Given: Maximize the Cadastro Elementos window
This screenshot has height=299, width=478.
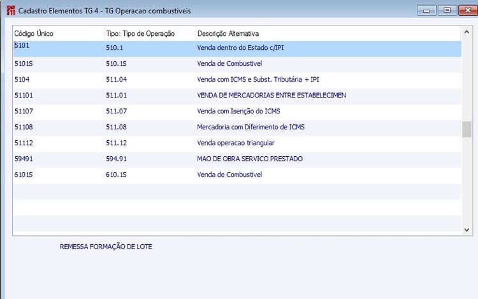Looking at the screenshot, I should click(447, 10).
